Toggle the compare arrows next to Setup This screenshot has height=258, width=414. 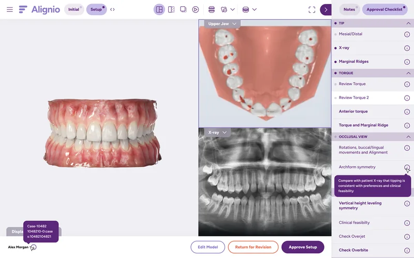pos(112,9)
